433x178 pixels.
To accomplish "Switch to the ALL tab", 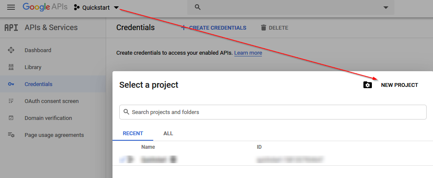I will click(x=168, y=133).
